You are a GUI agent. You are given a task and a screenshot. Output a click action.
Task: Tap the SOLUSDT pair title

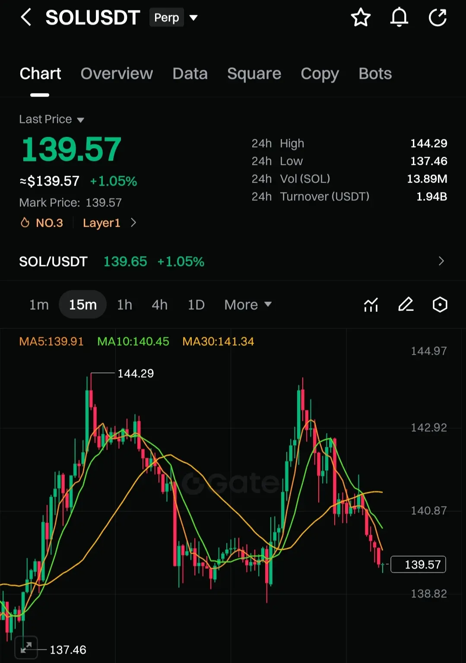93,18
